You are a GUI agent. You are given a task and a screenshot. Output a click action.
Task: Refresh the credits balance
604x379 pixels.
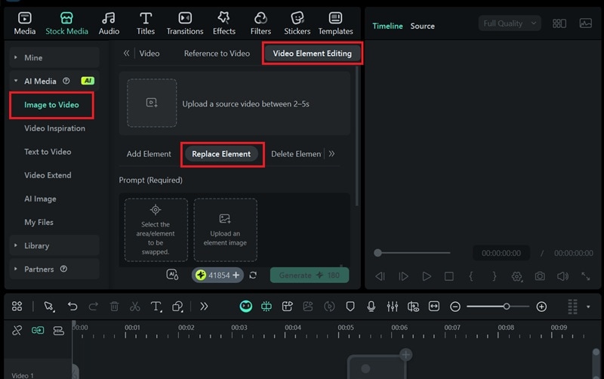point(253,275)
